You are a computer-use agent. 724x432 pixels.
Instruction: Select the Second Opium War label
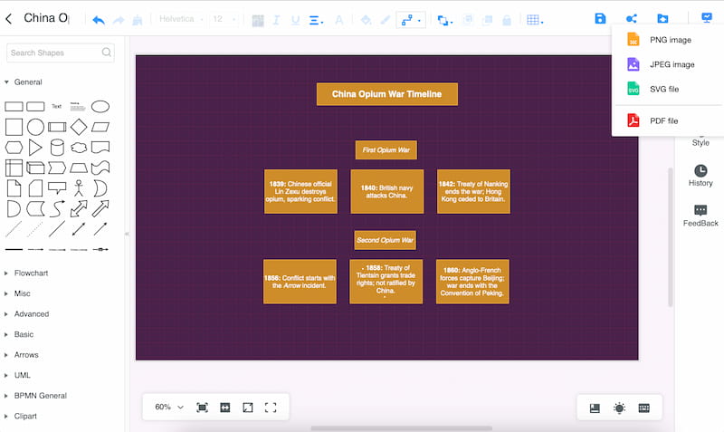click(x=386, y=240)
